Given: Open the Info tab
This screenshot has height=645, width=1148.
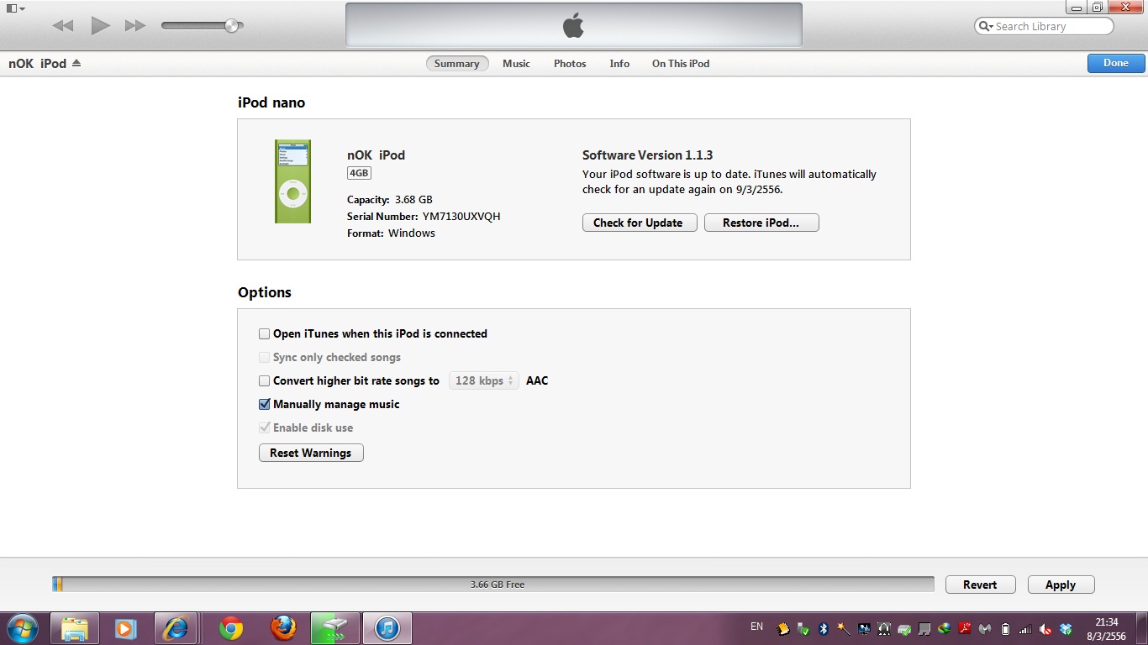Looking at the screenshot, I should click(x=619, y=64).
